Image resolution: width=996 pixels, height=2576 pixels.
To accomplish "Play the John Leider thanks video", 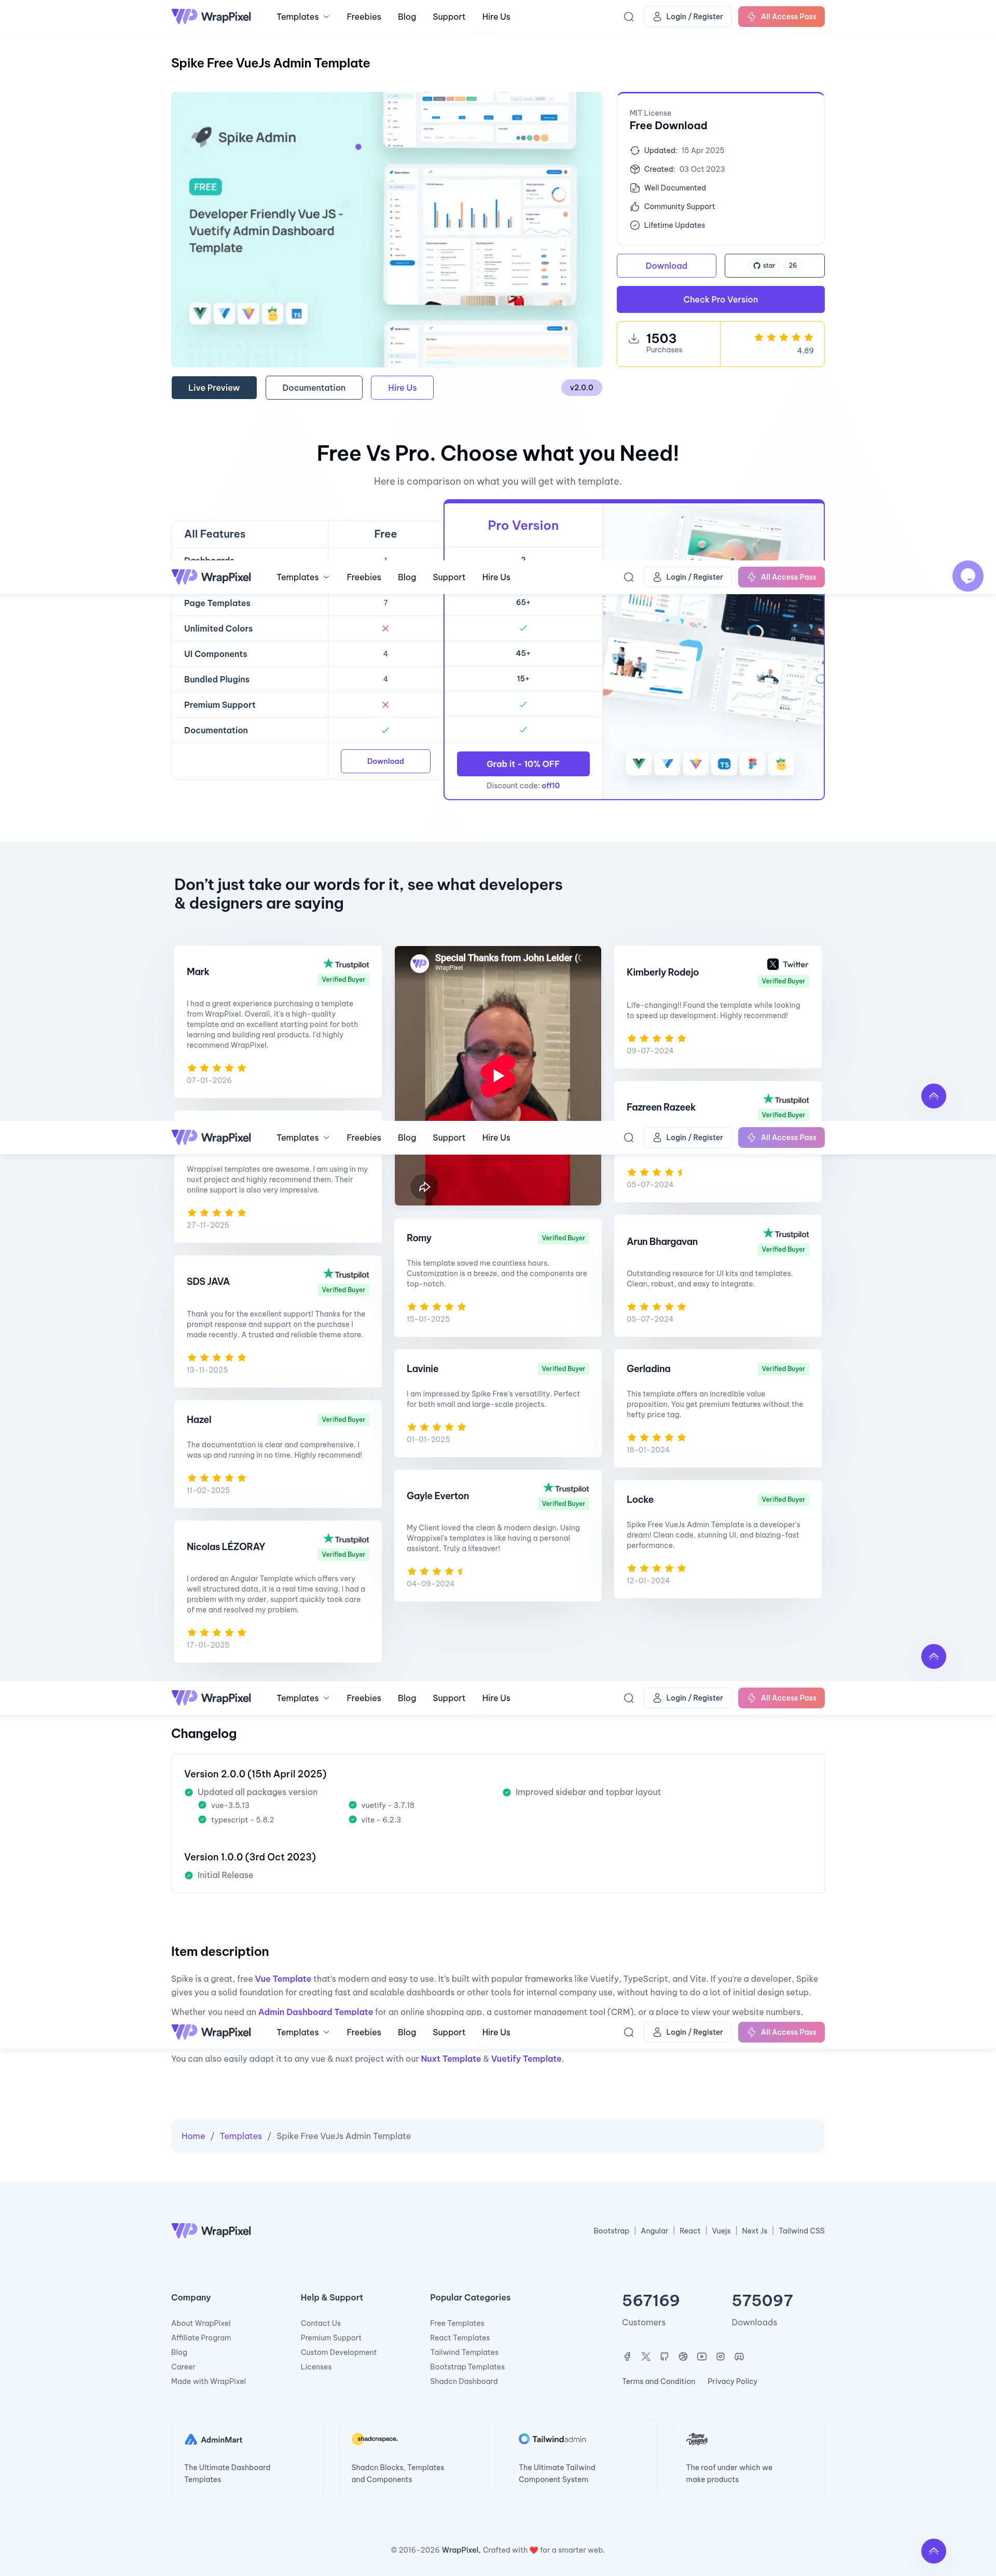I will pos(497,1076).
